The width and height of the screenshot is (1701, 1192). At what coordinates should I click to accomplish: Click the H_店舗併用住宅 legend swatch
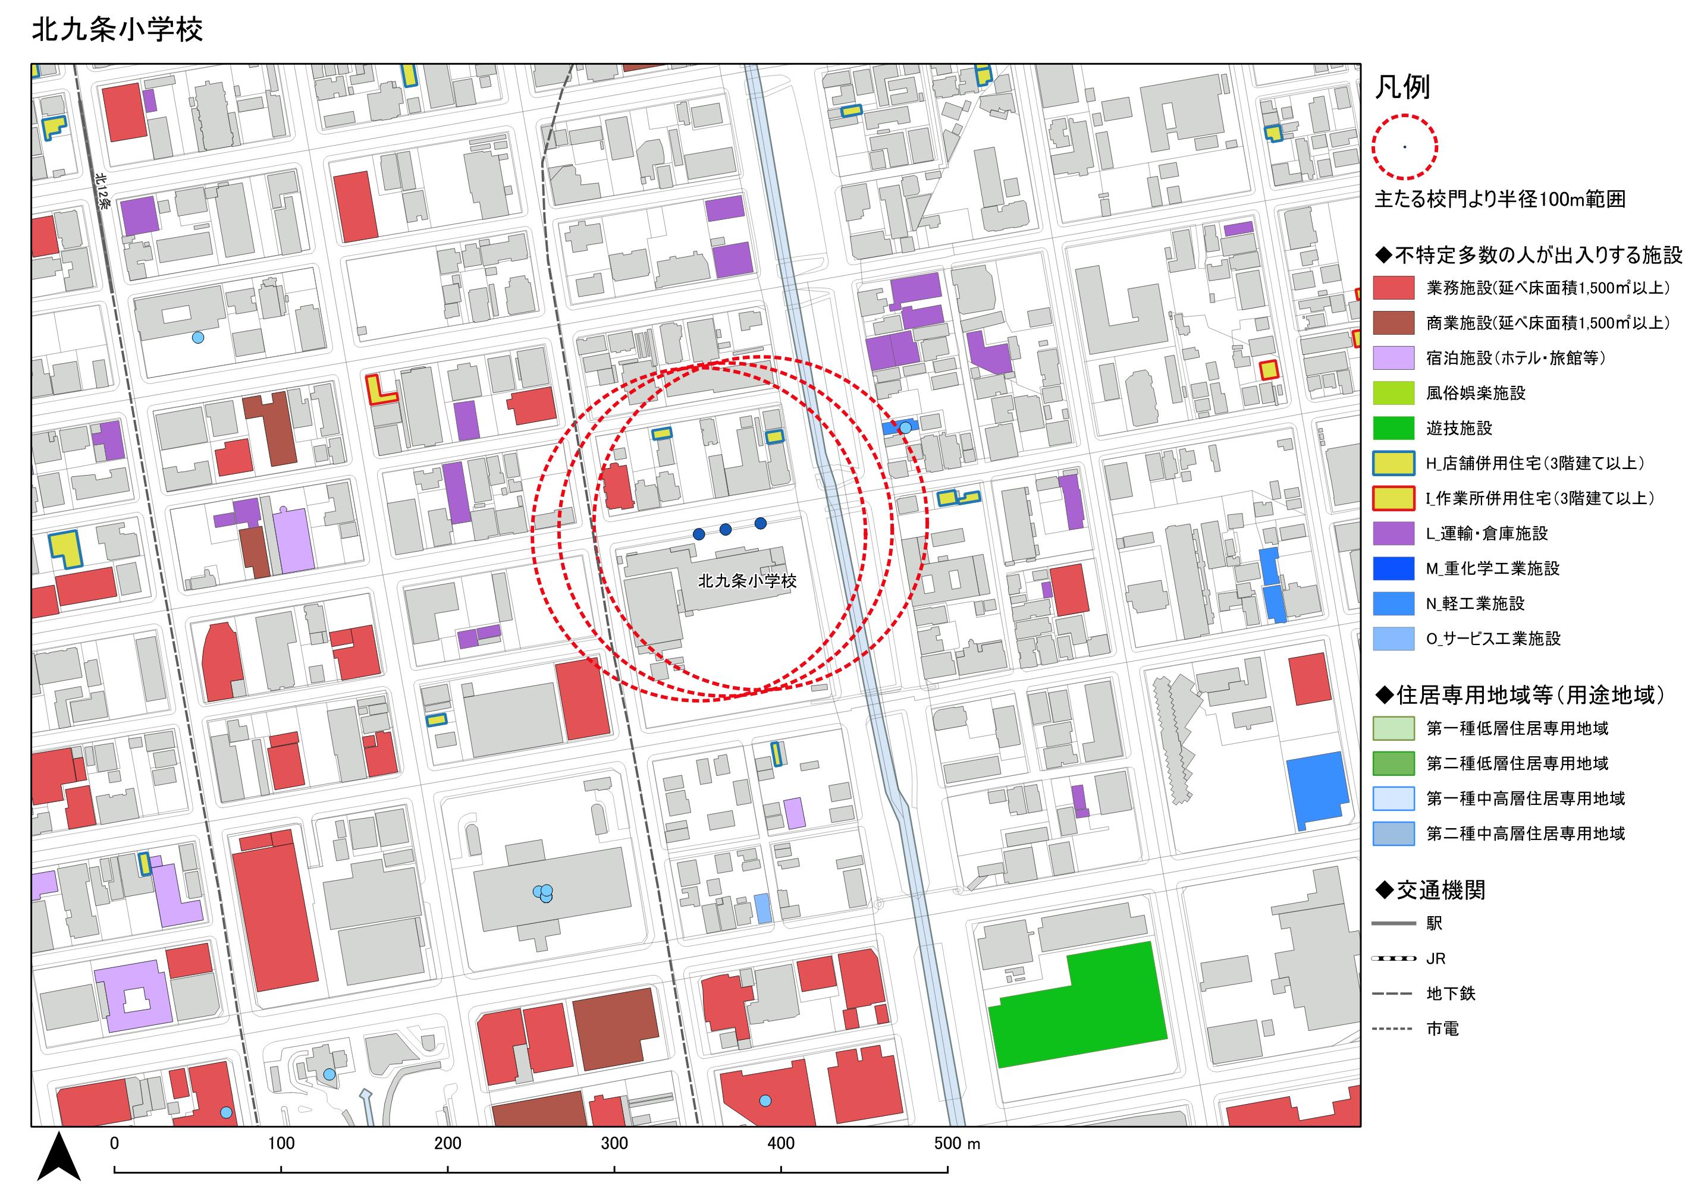pyautogui.click(x=1394, y=464)
